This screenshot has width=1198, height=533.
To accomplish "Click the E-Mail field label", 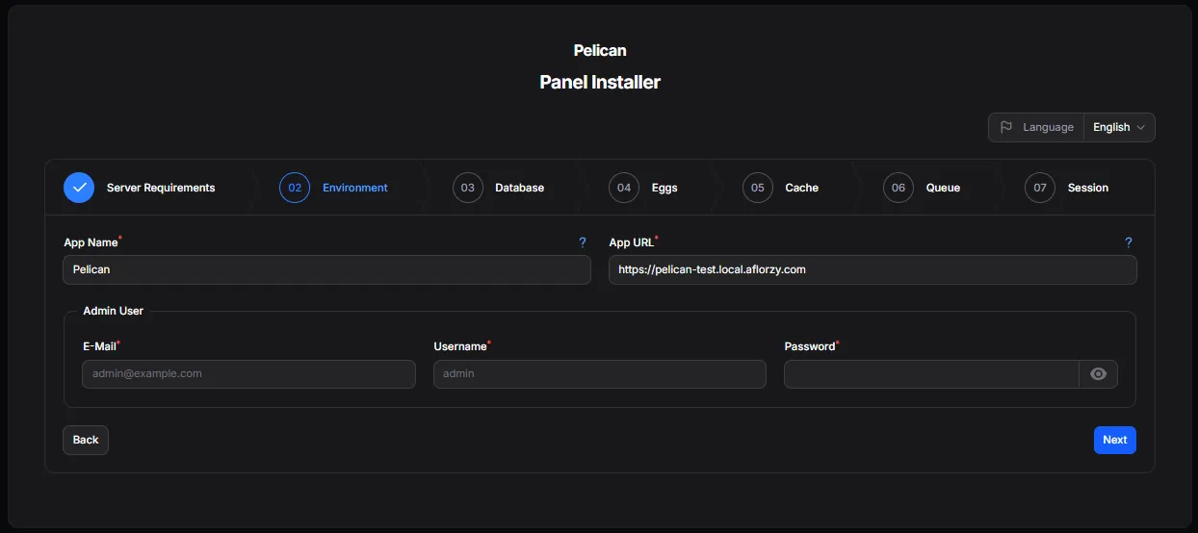I will tap(100, 346).
